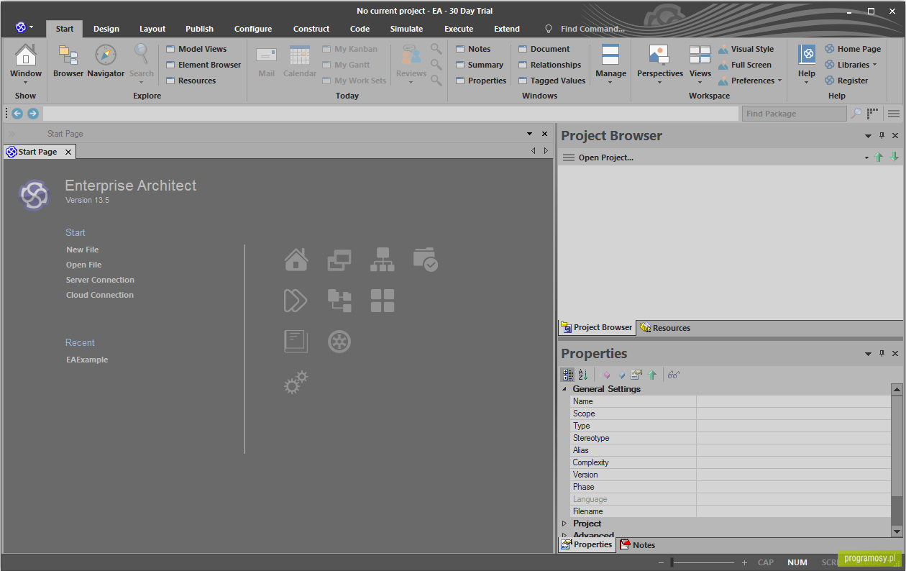This screenshot has height=571, width=906.
Task: Toggle the pin on Project Browser panel
Action: tap(882, 136)
